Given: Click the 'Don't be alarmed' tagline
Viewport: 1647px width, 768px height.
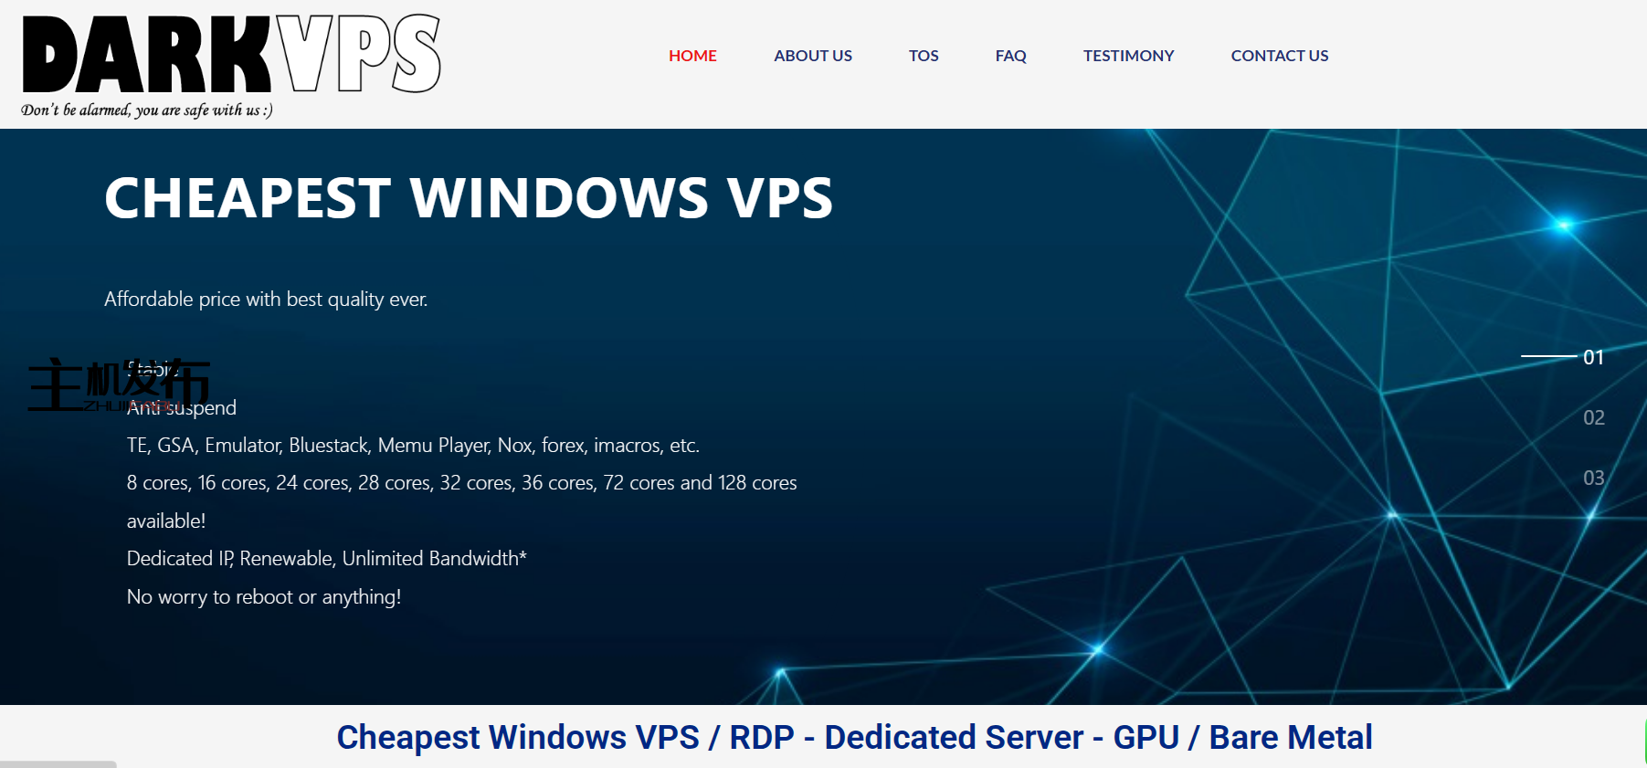Looking at the screenshot, I should 146,110.
